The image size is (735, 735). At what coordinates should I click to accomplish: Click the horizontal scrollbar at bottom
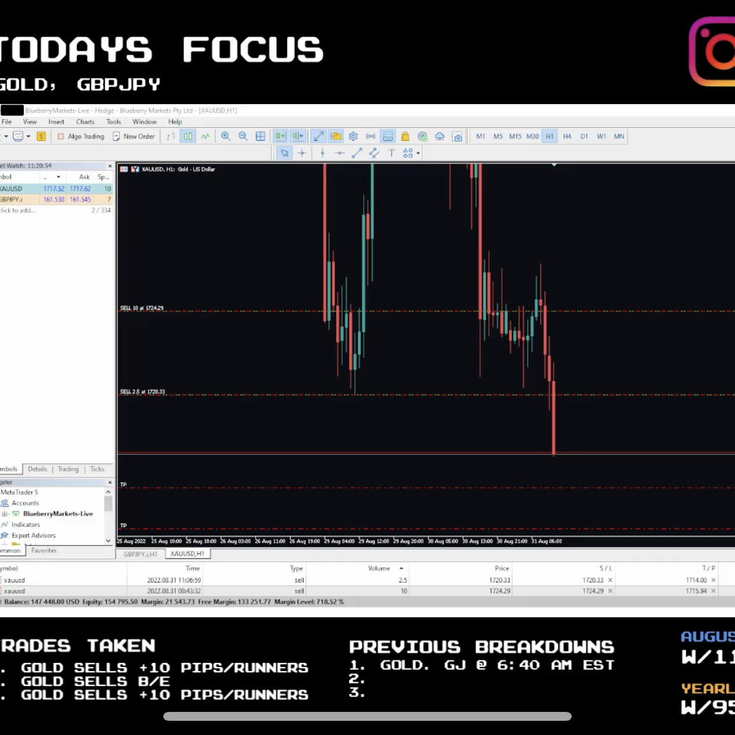[367, 716]
